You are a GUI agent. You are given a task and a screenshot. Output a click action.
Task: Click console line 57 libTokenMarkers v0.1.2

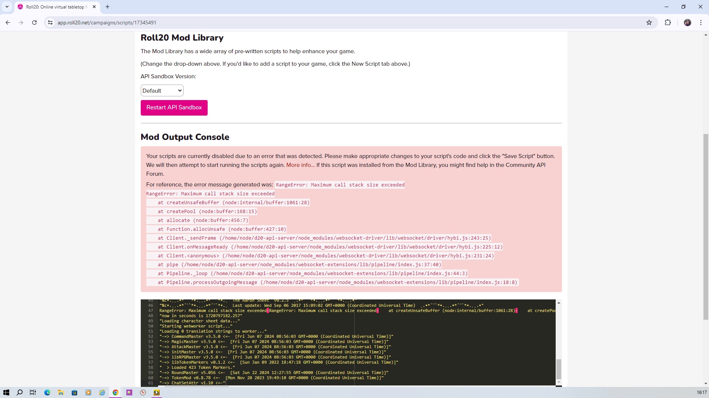[279, 362]
